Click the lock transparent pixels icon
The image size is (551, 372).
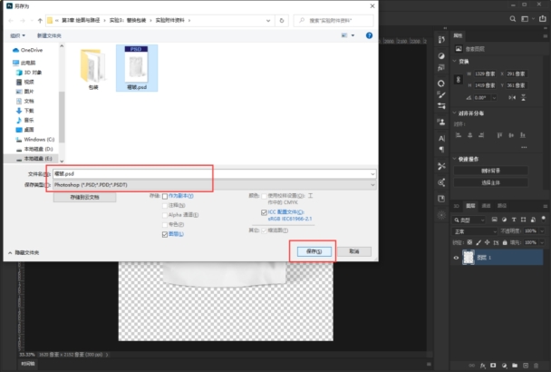pyautogui.click(x=469, y=242)
